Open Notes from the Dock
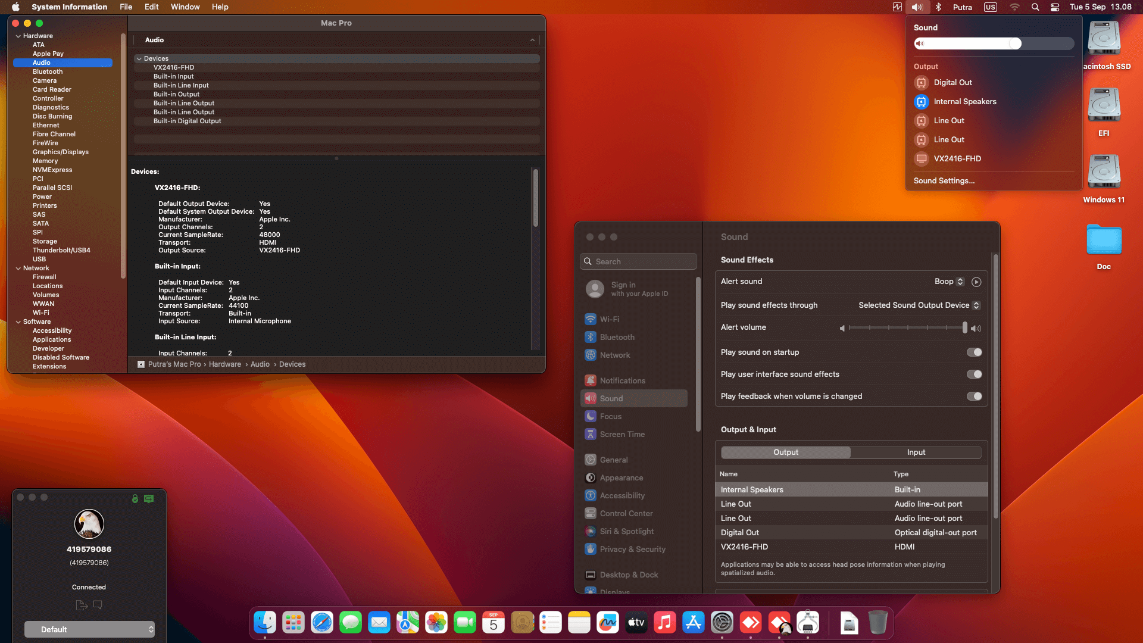The height and width of the screenshot is (643, 1143). click(x=579, y=623)
